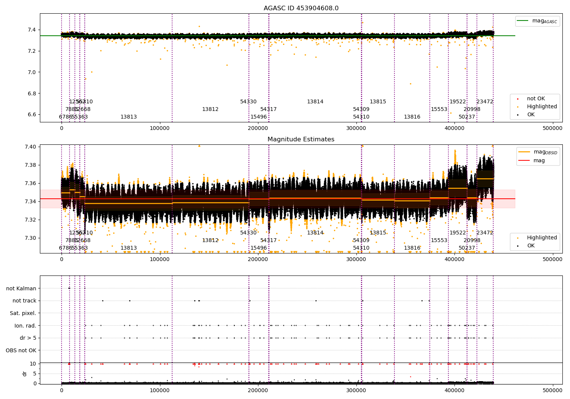Viewport: 570px width, 399px height.
Task: Click obsid label 54330 in AGASC ID plot
Action: pyautogui.click(x=249, y=102)
